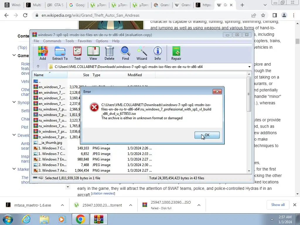This screenshot has width=300, height=225.
Task: Click WinRAR file list scrollbar thumb
Action: [249, 94]
